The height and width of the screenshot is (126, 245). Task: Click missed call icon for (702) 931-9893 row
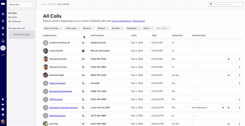tap(83, 67)
